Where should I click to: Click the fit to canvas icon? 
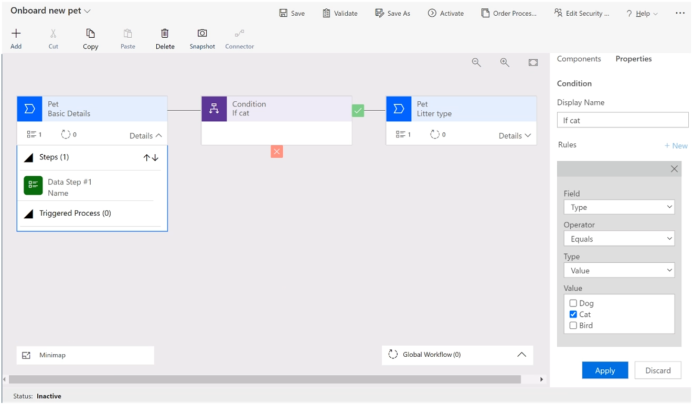(533, 62)
